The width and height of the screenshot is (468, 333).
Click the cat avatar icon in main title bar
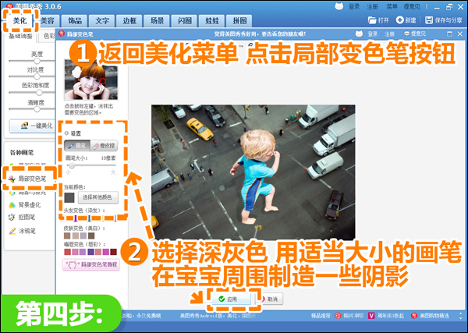point(339,6)
